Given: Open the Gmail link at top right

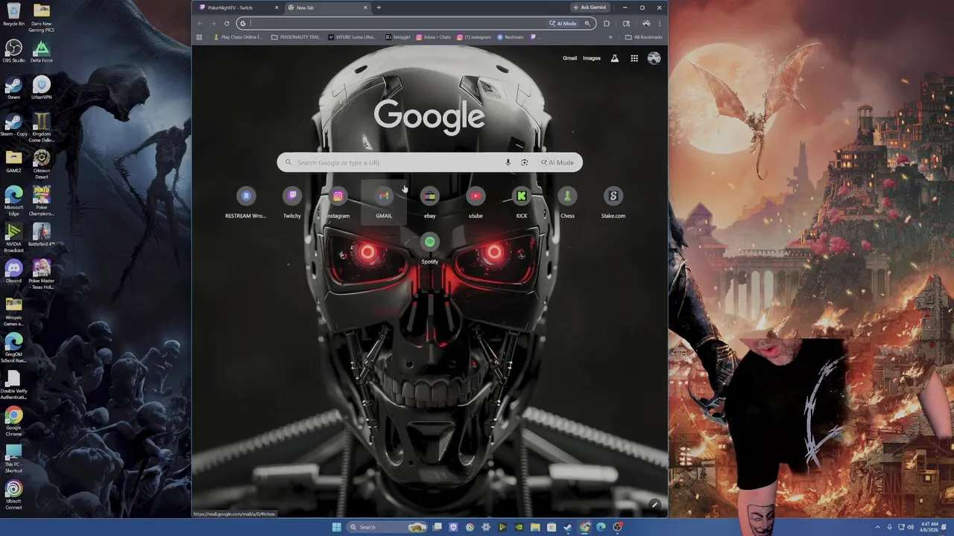Looking at the screenshot, I should tap(569, 58).
